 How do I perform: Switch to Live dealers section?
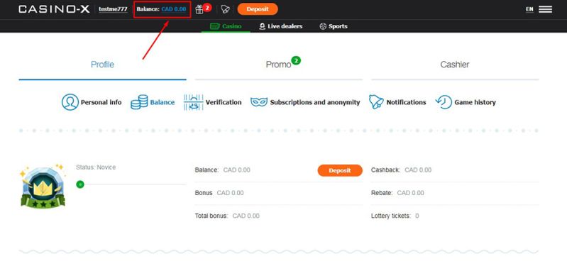point(280,26)
